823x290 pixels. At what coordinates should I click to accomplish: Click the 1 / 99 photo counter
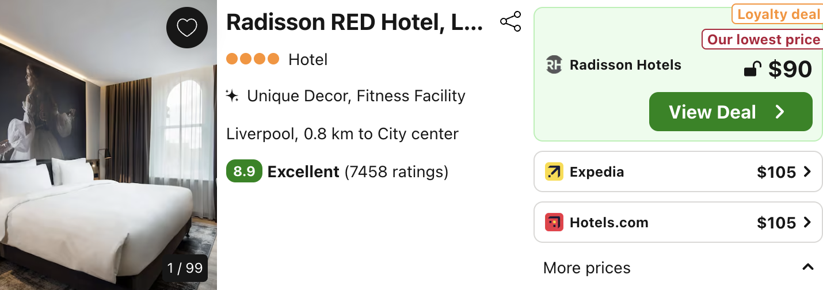185,268
